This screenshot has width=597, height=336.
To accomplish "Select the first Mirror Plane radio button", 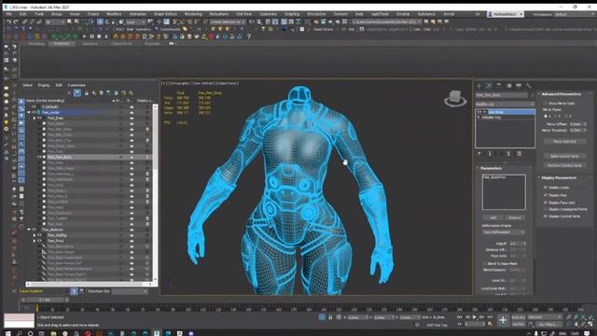I will click(546, 116).
